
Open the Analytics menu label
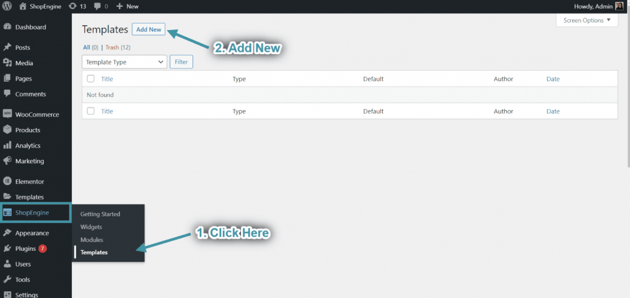point(28,146)
